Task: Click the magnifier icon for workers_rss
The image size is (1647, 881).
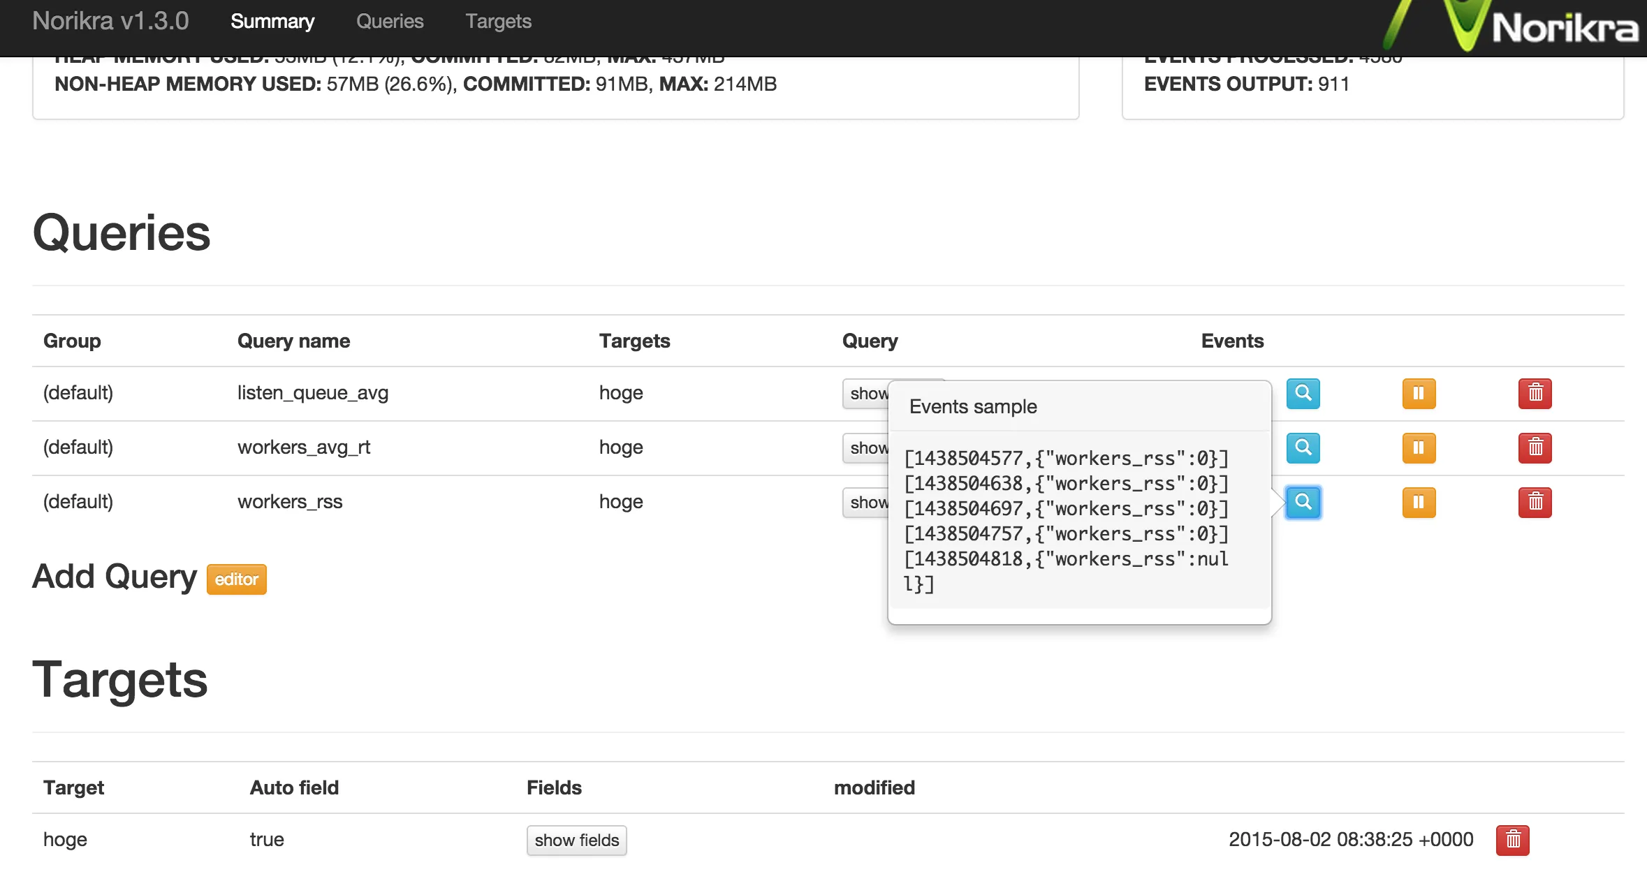Action: pos(1303,502)
